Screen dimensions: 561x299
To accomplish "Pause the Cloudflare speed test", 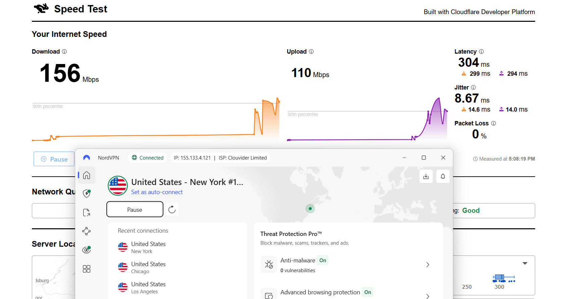I will pos(54,159).
